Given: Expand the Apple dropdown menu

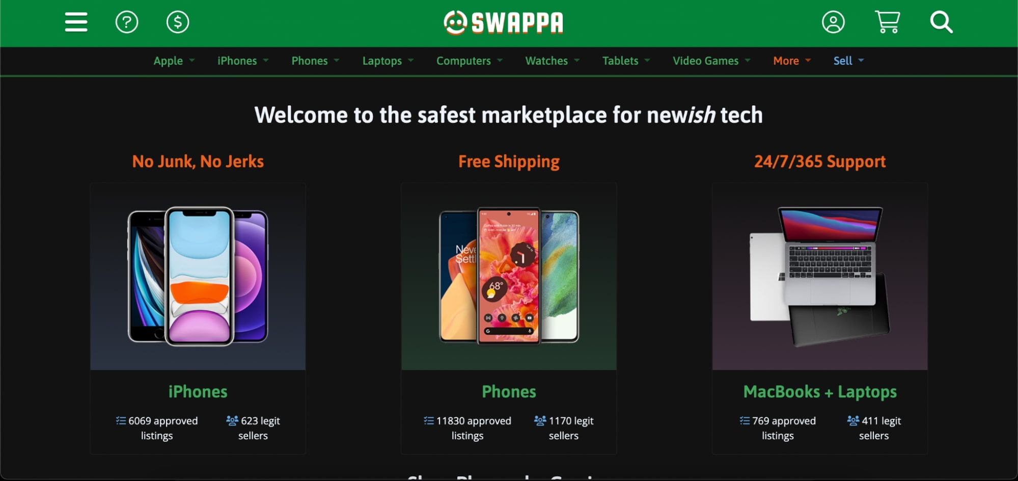Looking at the screenshot, I should pos(174,61).
